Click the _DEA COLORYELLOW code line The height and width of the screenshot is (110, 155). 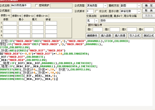(x=23, y=60)
